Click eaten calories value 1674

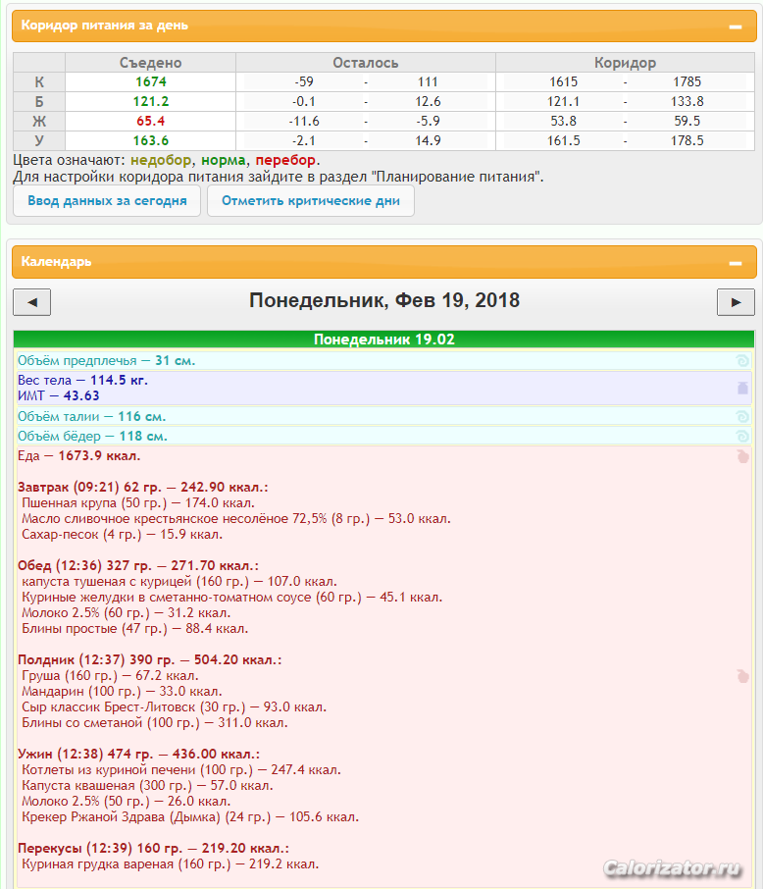click(x=151, y=81)
